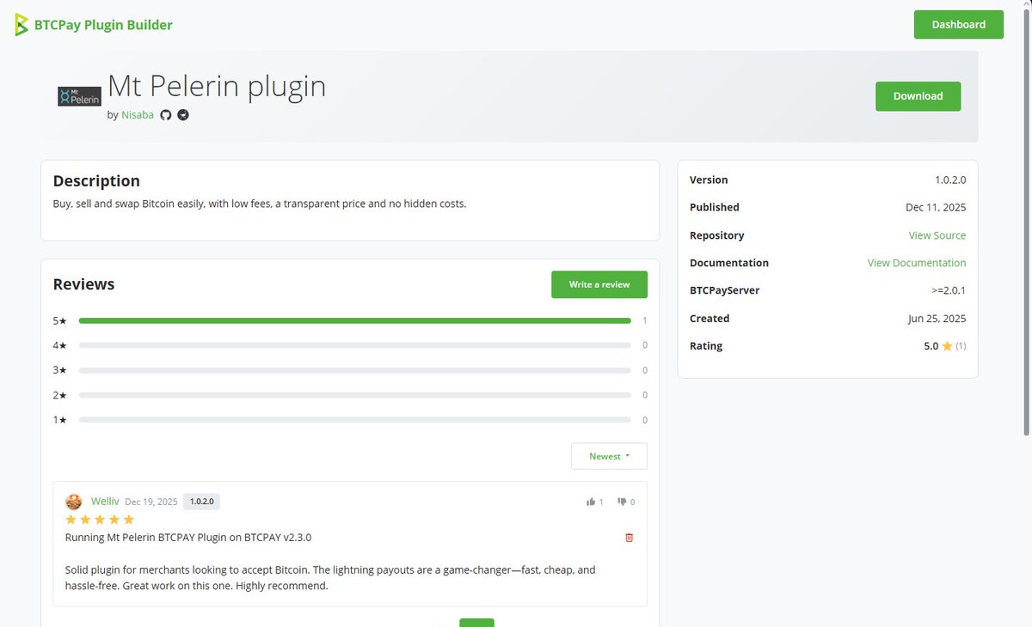Open Nisaba's GitHub profile icon
Image resolution: width=1032 pixels, height=627 pixels.
(166, 115)
